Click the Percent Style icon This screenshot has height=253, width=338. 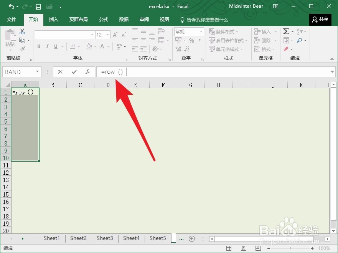191,41
